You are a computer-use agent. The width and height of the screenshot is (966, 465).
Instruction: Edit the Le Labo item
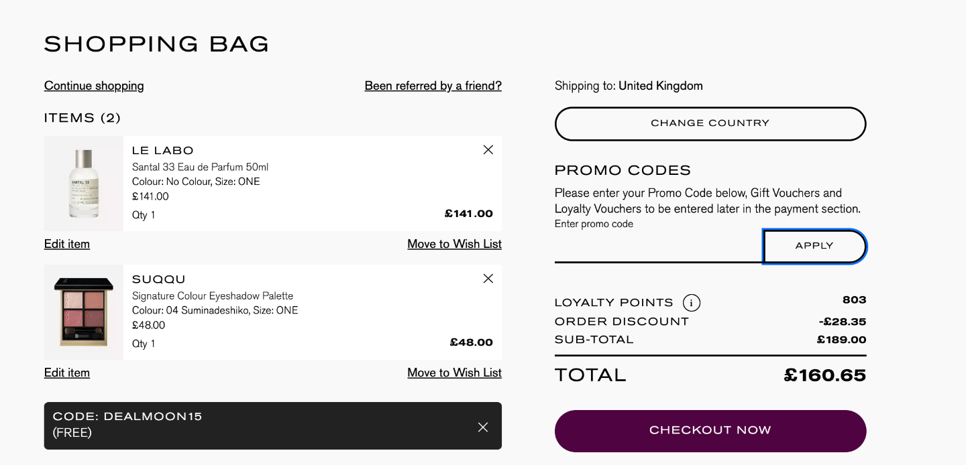coord(67,244)
